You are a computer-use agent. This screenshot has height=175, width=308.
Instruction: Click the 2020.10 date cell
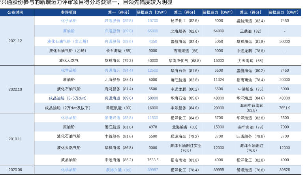[x=15, y=89]
